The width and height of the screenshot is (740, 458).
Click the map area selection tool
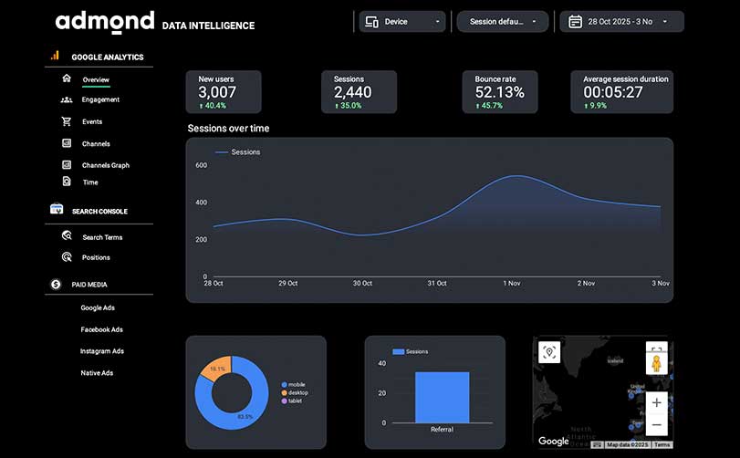click(x=549, y=352)
